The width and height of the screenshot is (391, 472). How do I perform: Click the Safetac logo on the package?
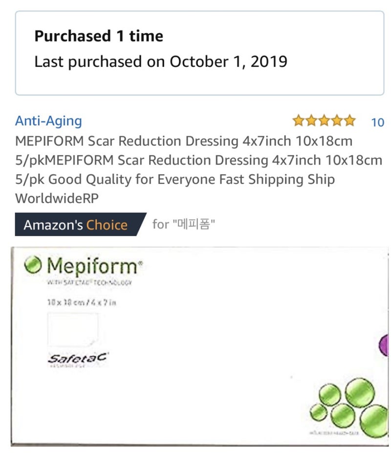78,359
